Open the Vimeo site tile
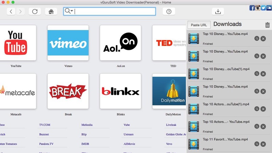The image size is (272, 153). pyautogui.click(x=68, y=43)
